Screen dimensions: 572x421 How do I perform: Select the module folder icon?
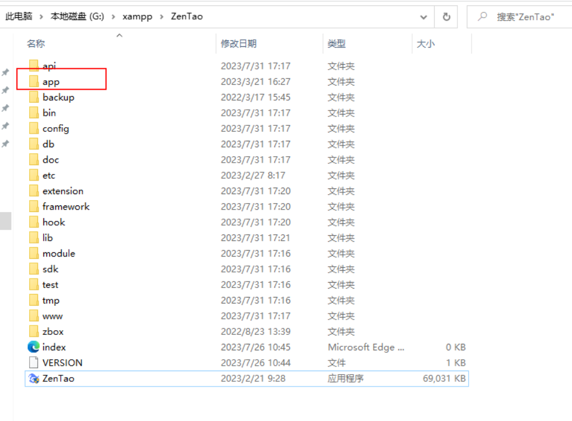click(x=34, y=254)
